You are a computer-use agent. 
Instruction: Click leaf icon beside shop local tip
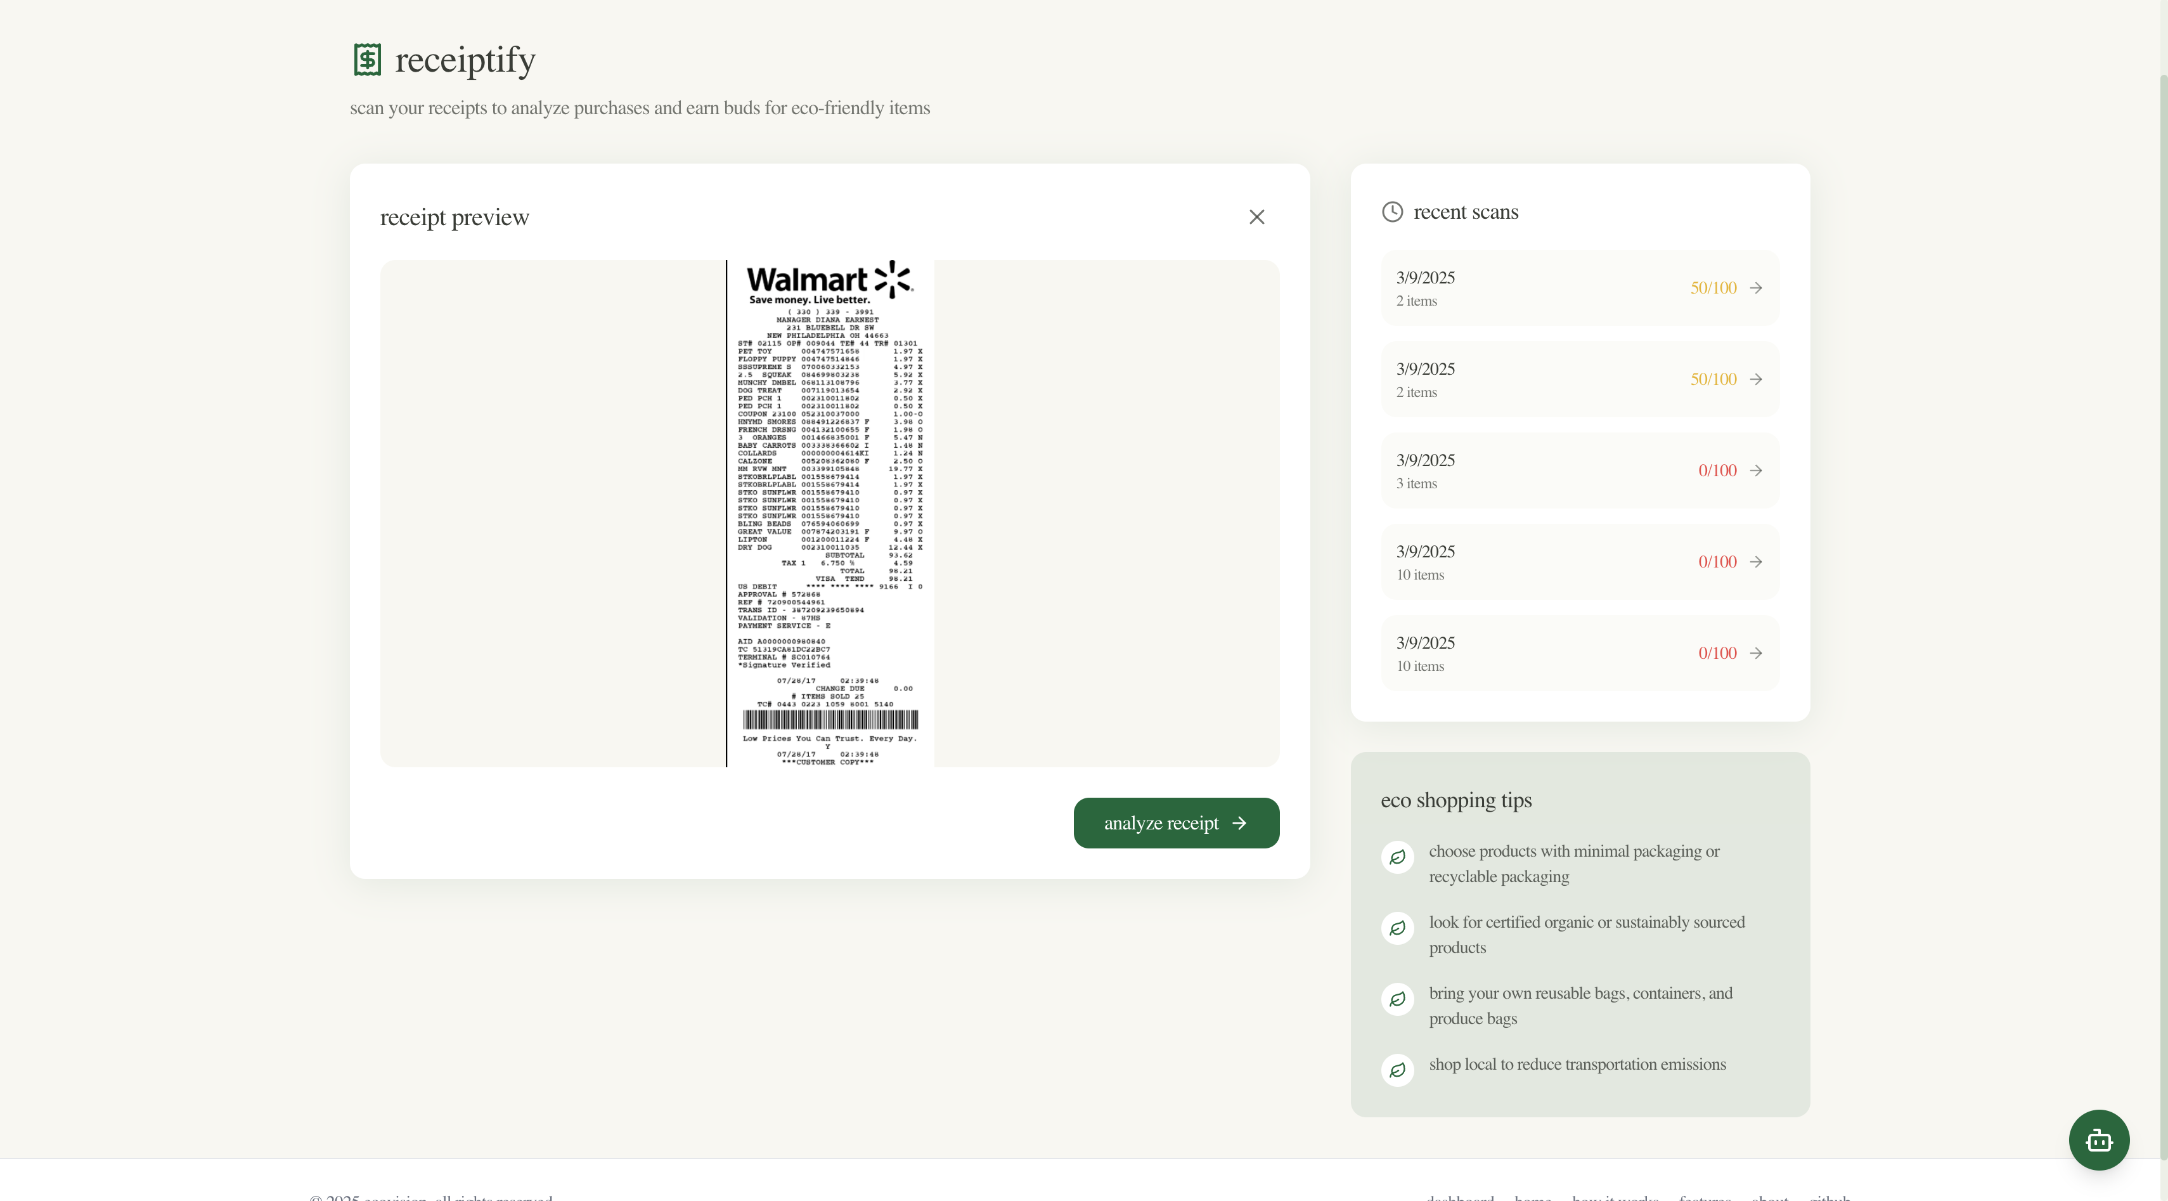click(x=1397, y=1070)
